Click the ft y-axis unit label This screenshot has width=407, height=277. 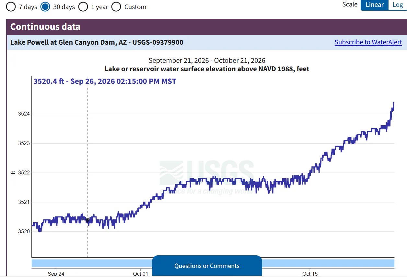[13, 172]
